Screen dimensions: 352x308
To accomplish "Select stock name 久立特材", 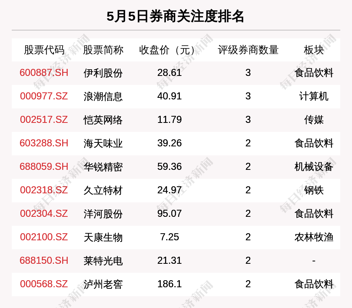I will tap(103, 191).
